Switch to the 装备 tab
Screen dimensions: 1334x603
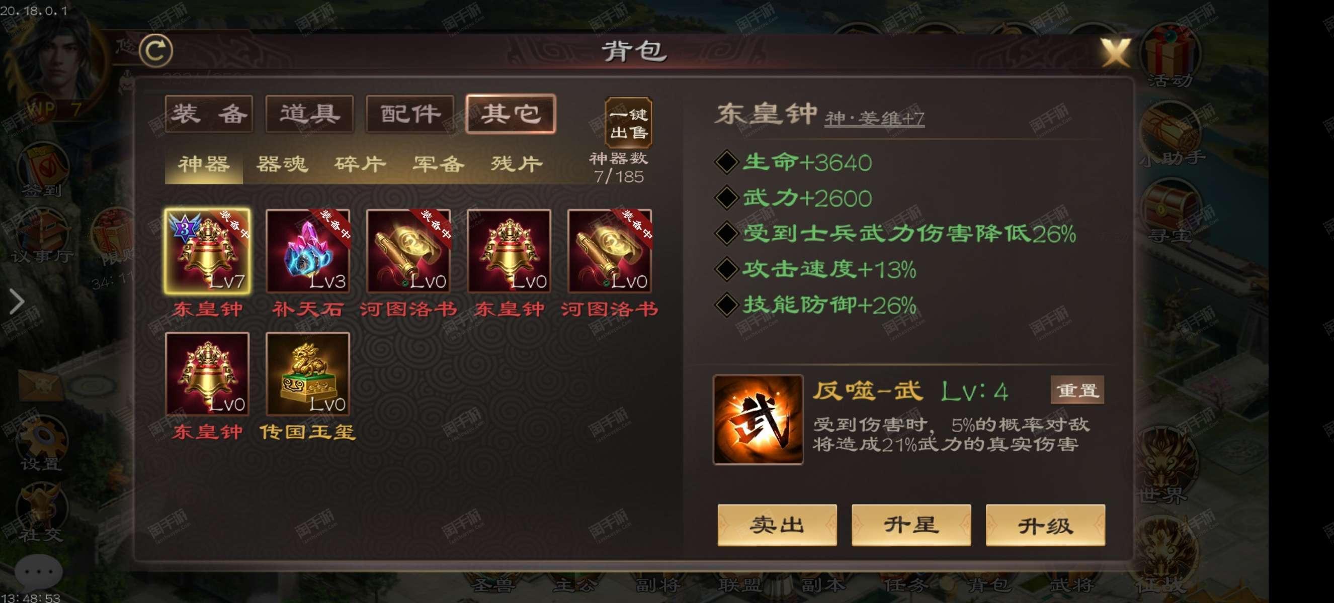209,114
